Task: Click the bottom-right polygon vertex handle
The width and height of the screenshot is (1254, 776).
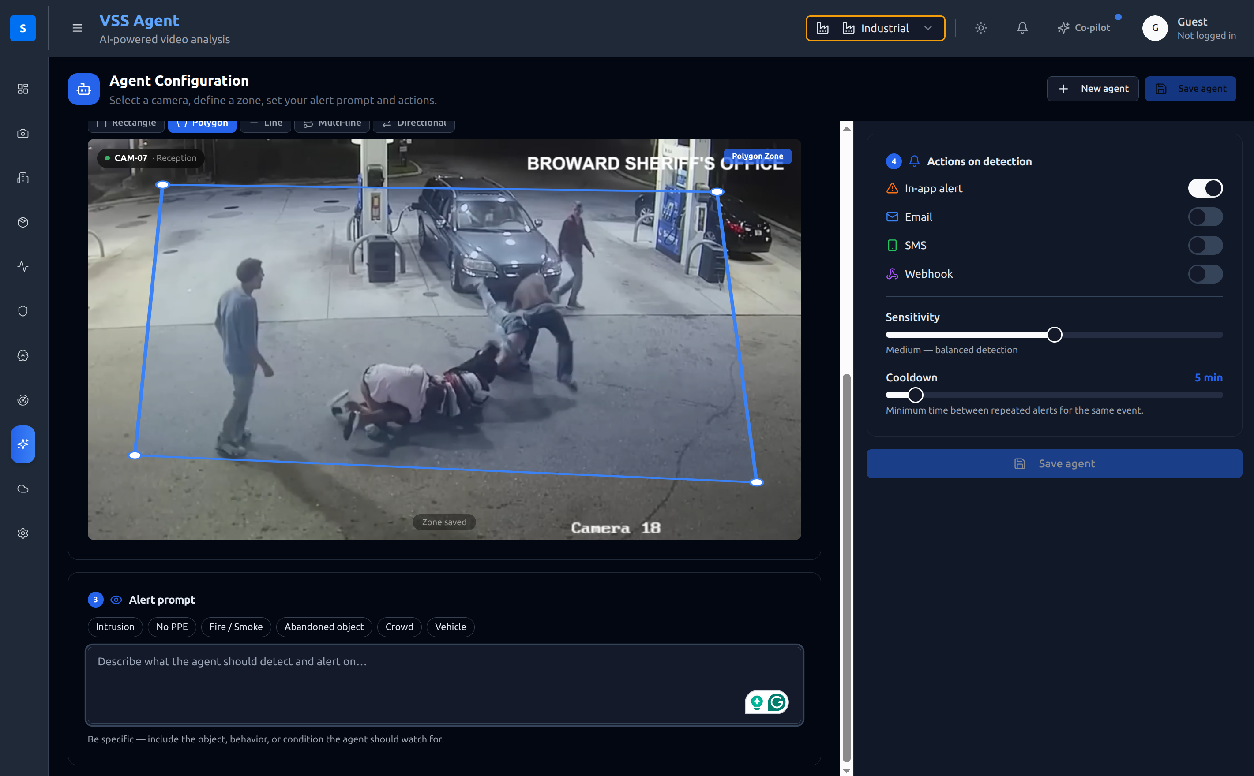Action: point(756,482)
